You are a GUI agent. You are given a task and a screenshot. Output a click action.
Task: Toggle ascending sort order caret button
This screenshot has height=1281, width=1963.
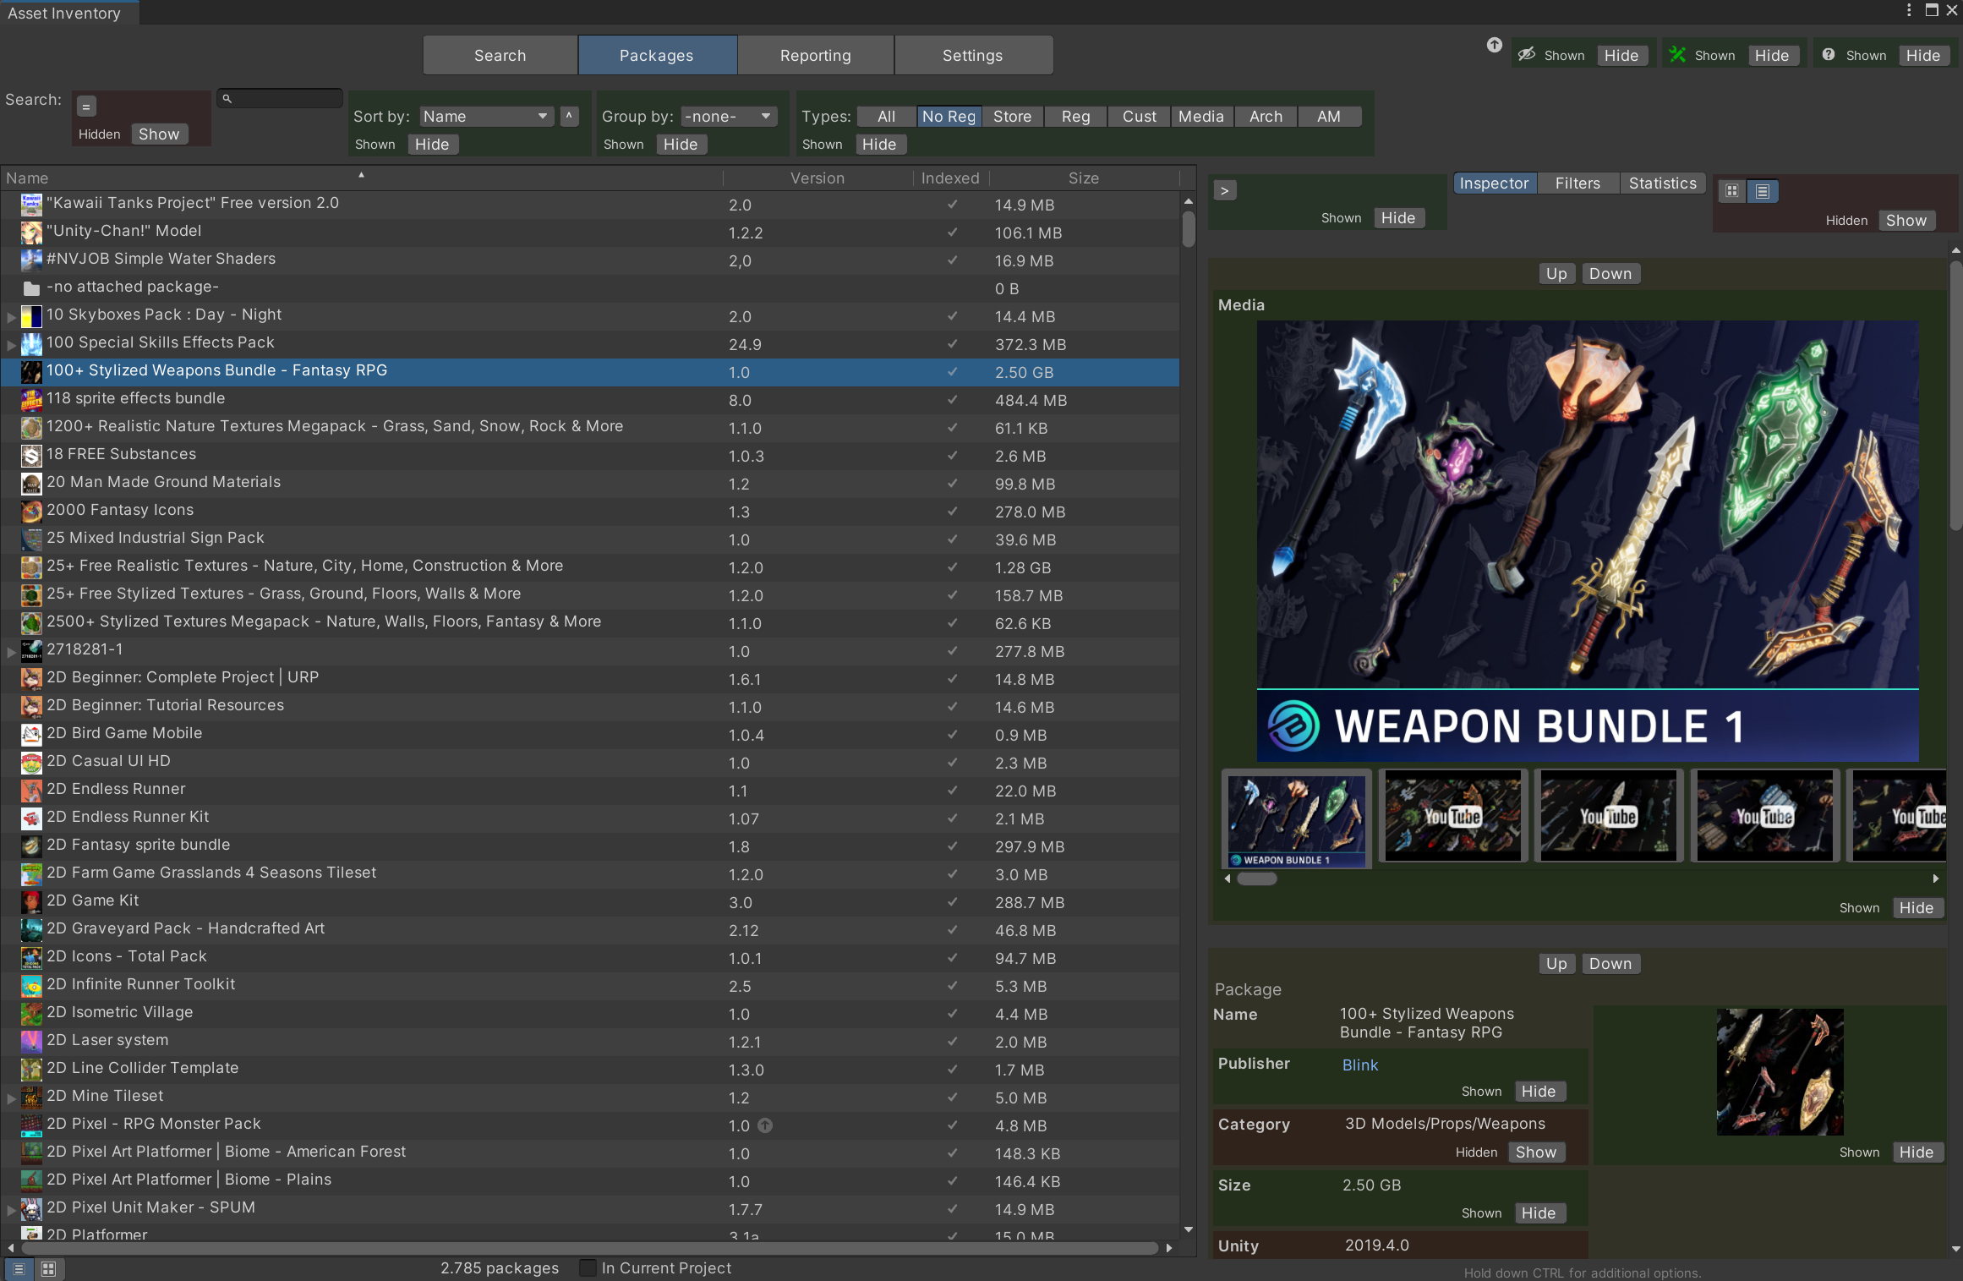pyautogui.click(x=569, y=117)
